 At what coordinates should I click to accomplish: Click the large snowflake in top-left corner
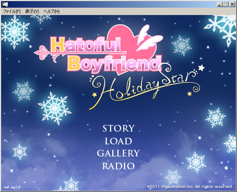coord(15,32)
